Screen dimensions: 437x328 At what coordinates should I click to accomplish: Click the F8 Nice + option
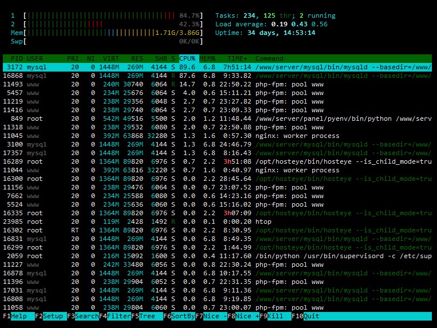243,317
